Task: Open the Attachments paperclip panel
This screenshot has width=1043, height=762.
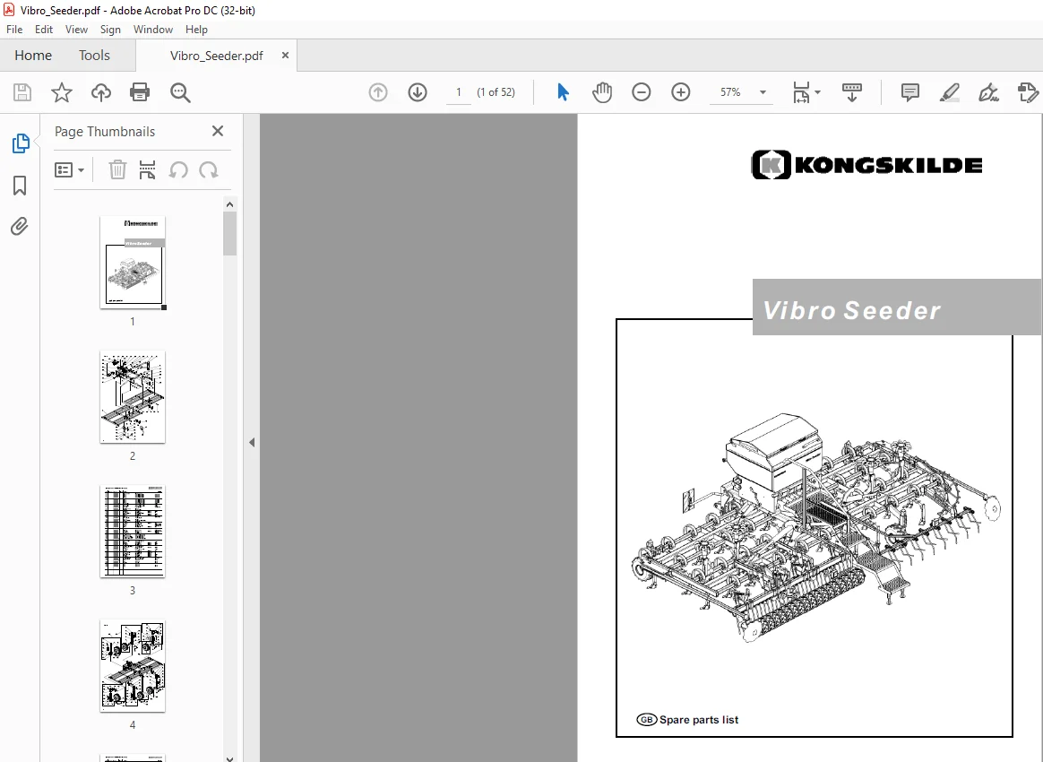Action: (20, 226)
